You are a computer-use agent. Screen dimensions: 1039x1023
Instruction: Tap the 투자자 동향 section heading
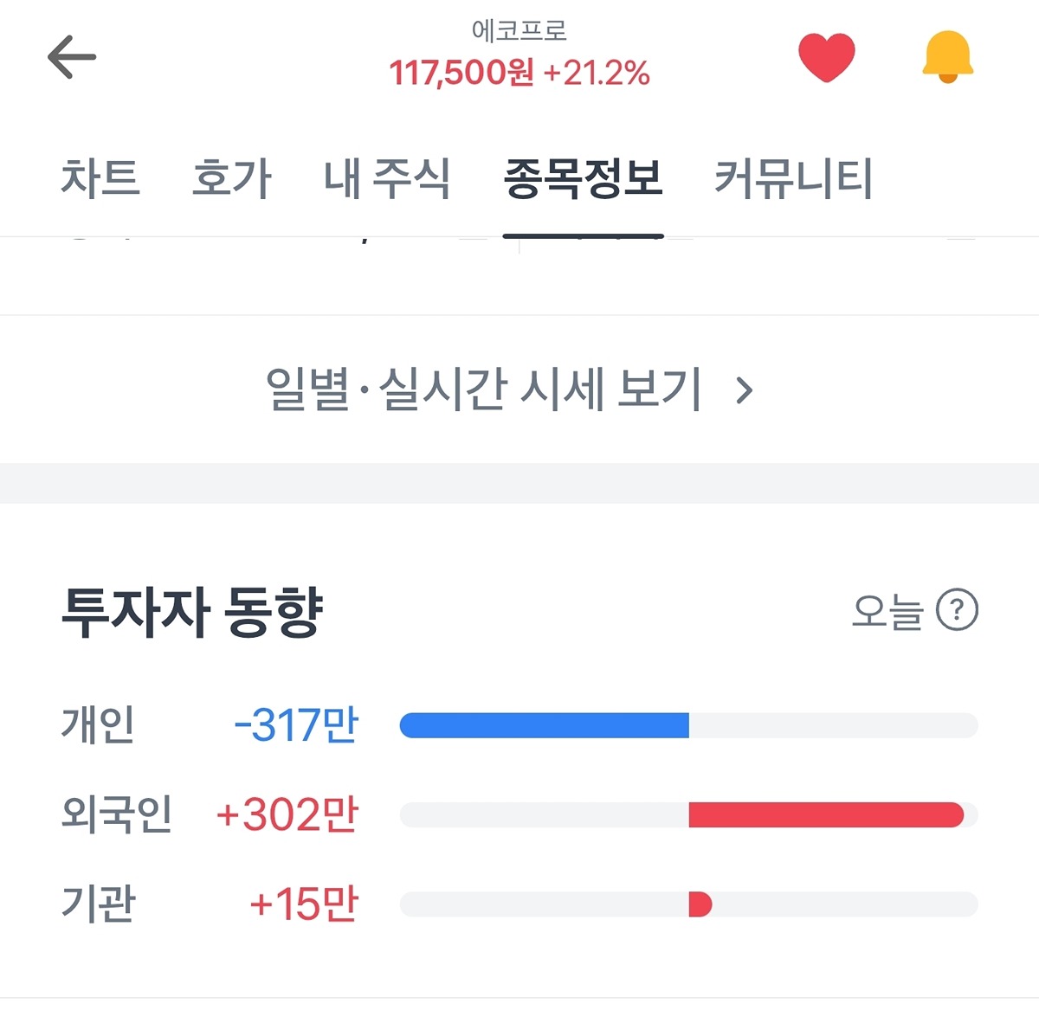coord(192,612)
